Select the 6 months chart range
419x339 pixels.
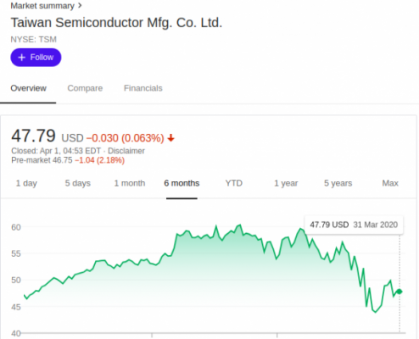[182, 183]
